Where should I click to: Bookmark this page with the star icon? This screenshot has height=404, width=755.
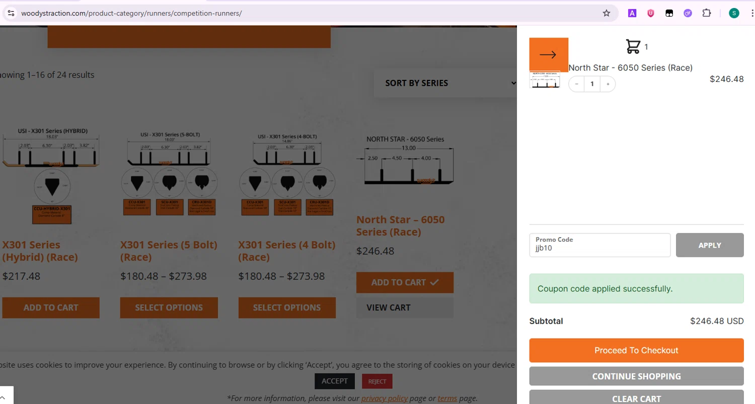coord(607,13)
